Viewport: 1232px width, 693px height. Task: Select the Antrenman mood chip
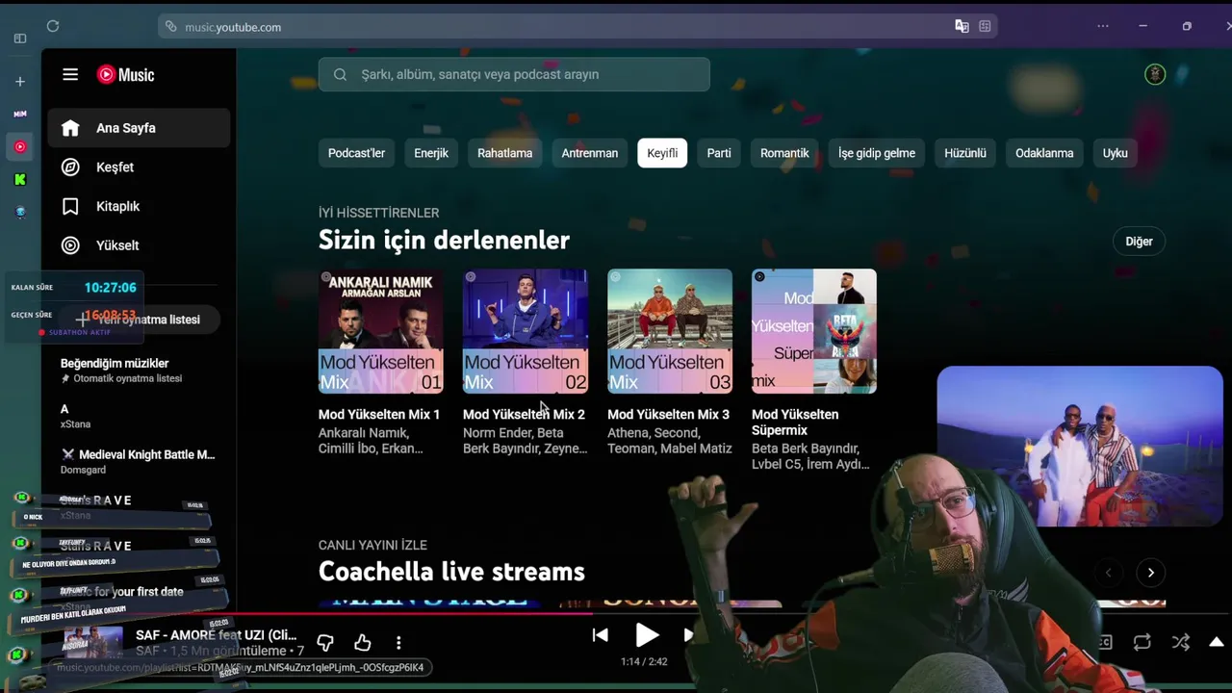[590, 153]
